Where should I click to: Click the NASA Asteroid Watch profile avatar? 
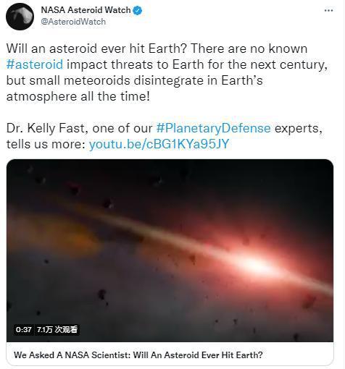[20, 17]
